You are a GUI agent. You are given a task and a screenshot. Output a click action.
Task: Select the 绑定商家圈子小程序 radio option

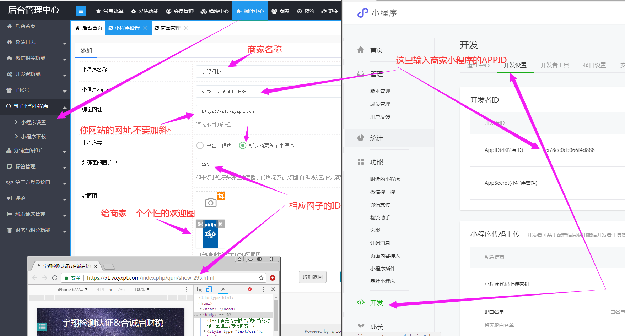[x=243, y=145]
